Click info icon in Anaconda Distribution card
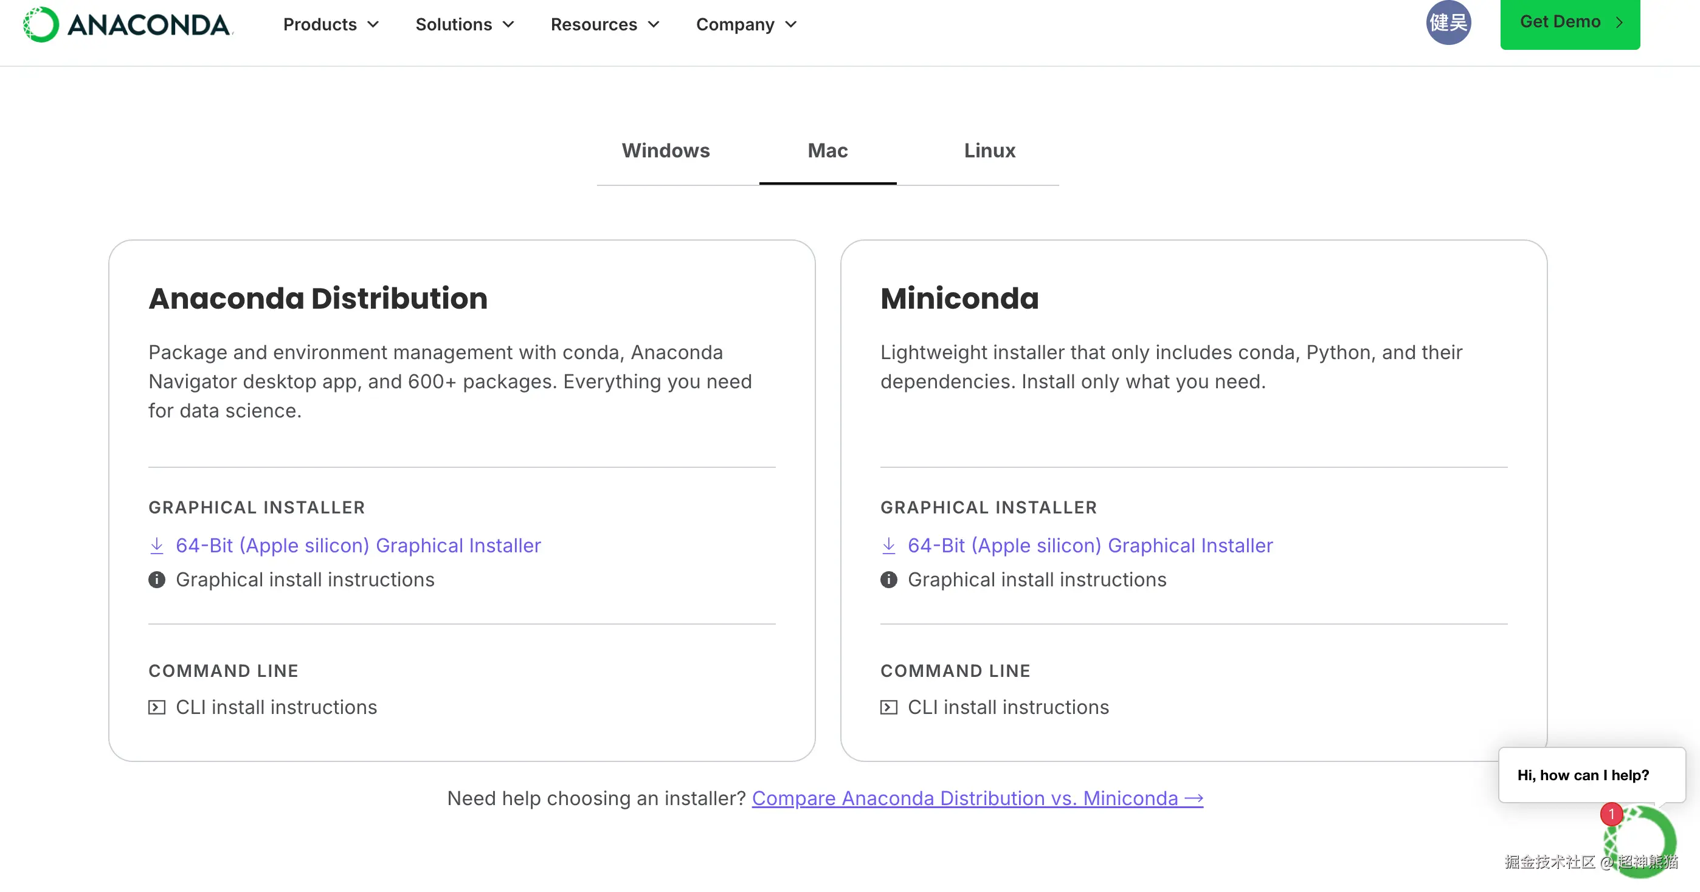Screen dimensions: 1700x892 click(156, 579)
